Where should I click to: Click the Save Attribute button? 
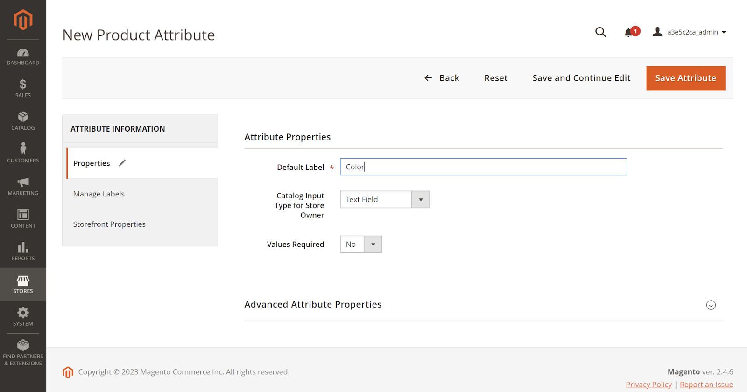pyautogui.click(x=685, y=78)
